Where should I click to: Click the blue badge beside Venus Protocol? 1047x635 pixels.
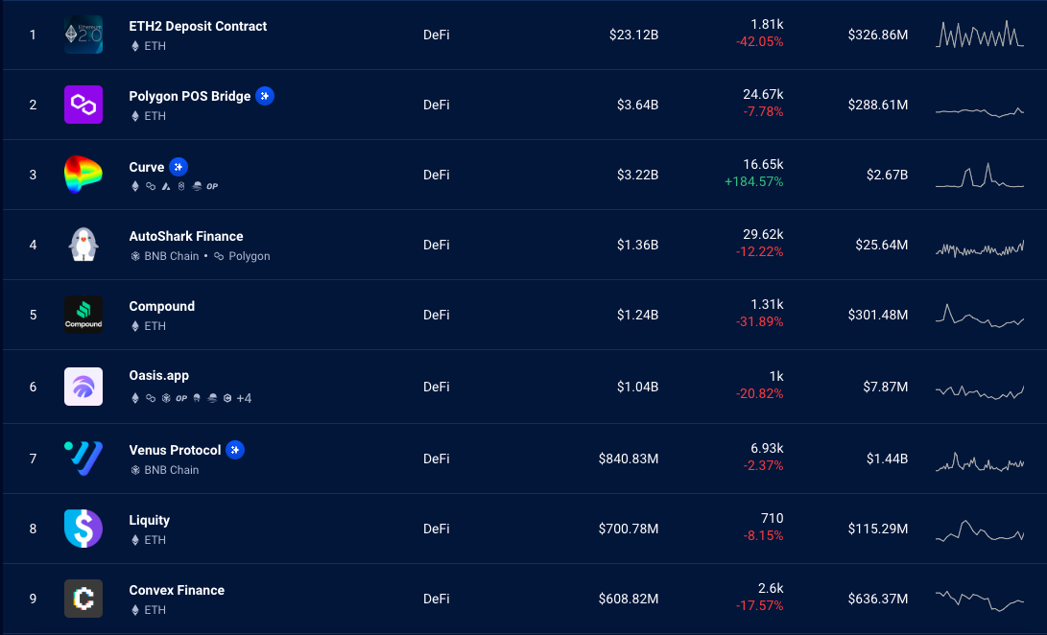click(x=235, y=450)
